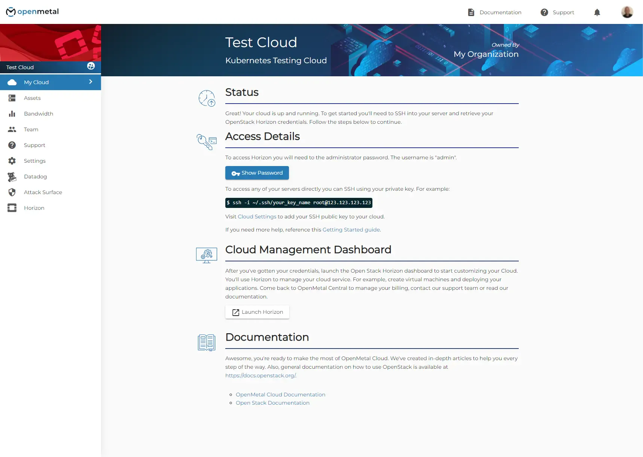Open Datadog in the sidebar
The image size is (643, 457).
51,177
